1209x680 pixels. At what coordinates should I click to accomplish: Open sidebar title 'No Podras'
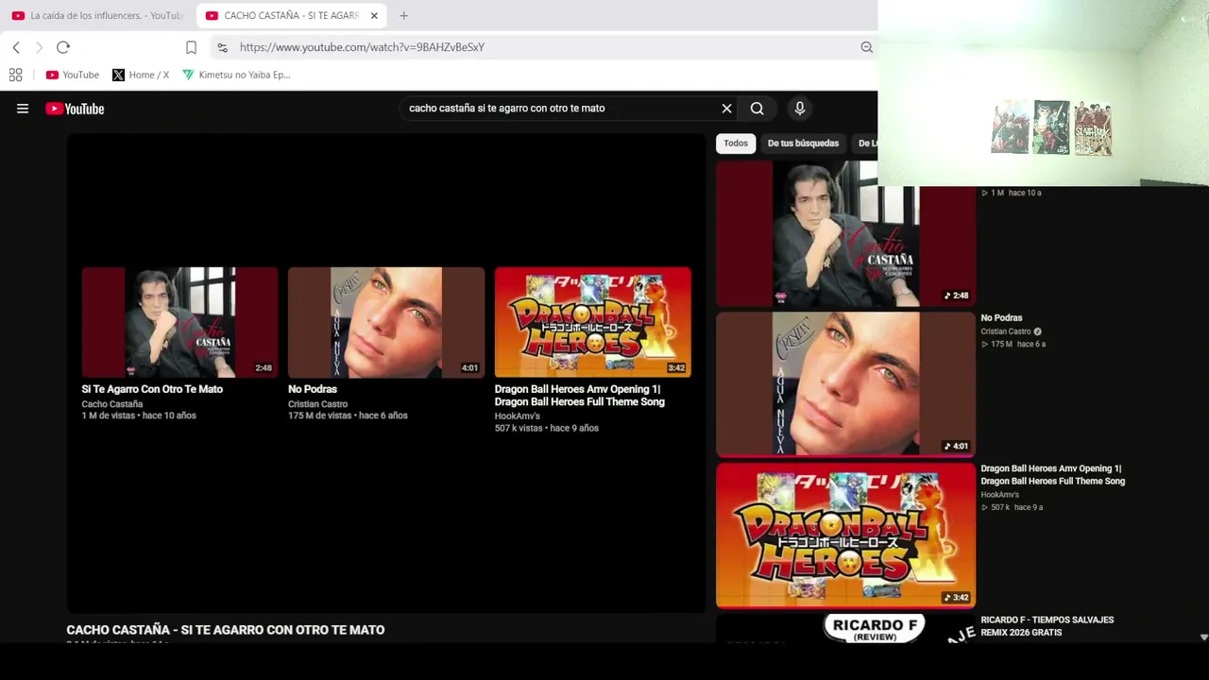tap(1001, 318)
